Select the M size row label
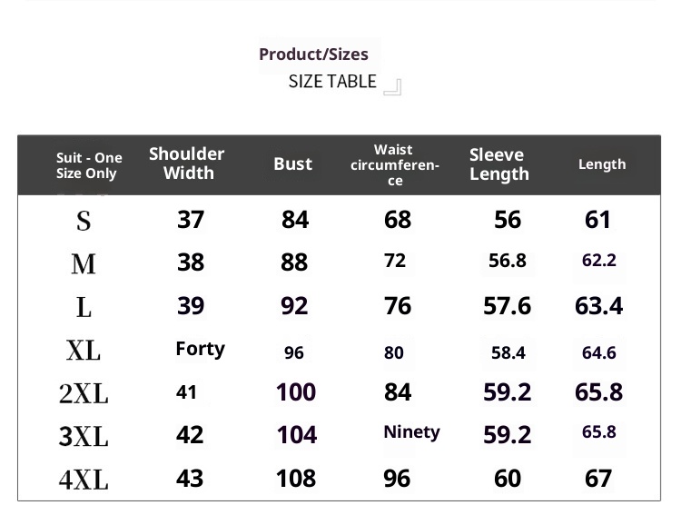This screenshot has height=515, width=681. (84, 264)
